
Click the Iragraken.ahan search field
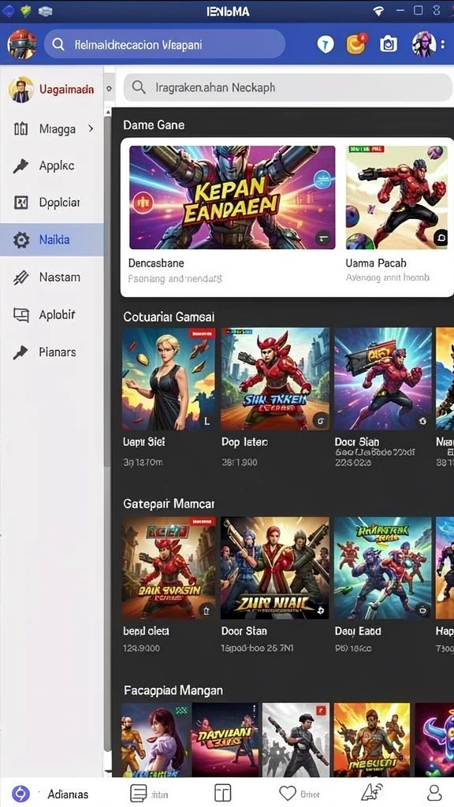pyautogui.click(x=288, y=87)
